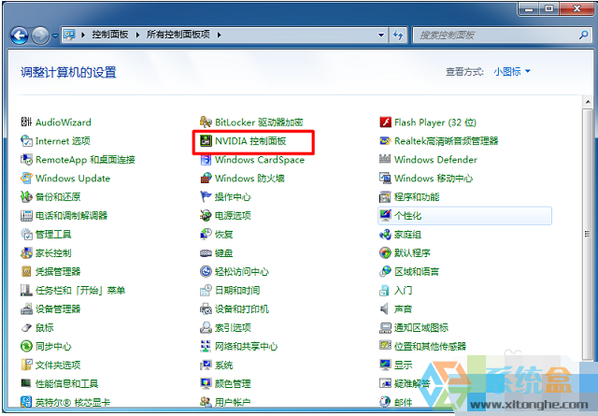The height and width of the screenshot is (416, 598).
Task: Open the 位置和其他传感器 link
Action: (x=430, y=347)
